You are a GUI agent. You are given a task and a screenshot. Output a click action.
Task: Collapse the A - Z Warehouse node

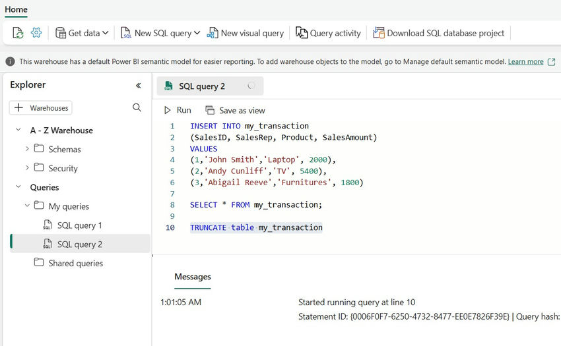(18, 130)
